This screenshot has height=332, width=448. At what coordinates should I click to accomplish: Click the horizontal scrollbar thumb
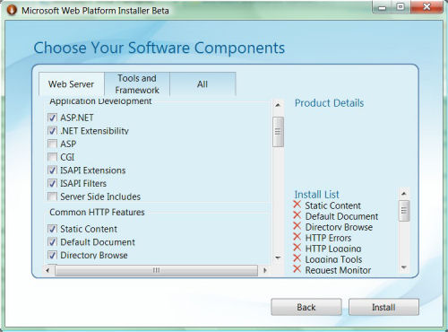coord(157,270)
